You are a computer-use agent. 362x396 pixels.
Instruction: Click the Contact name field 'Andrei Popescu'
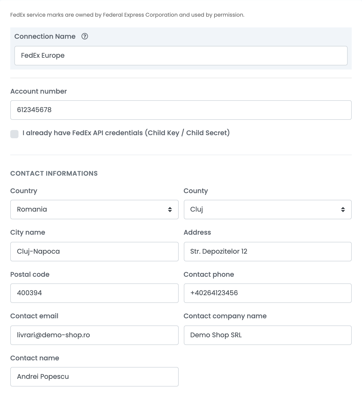[x=94, y=377]
